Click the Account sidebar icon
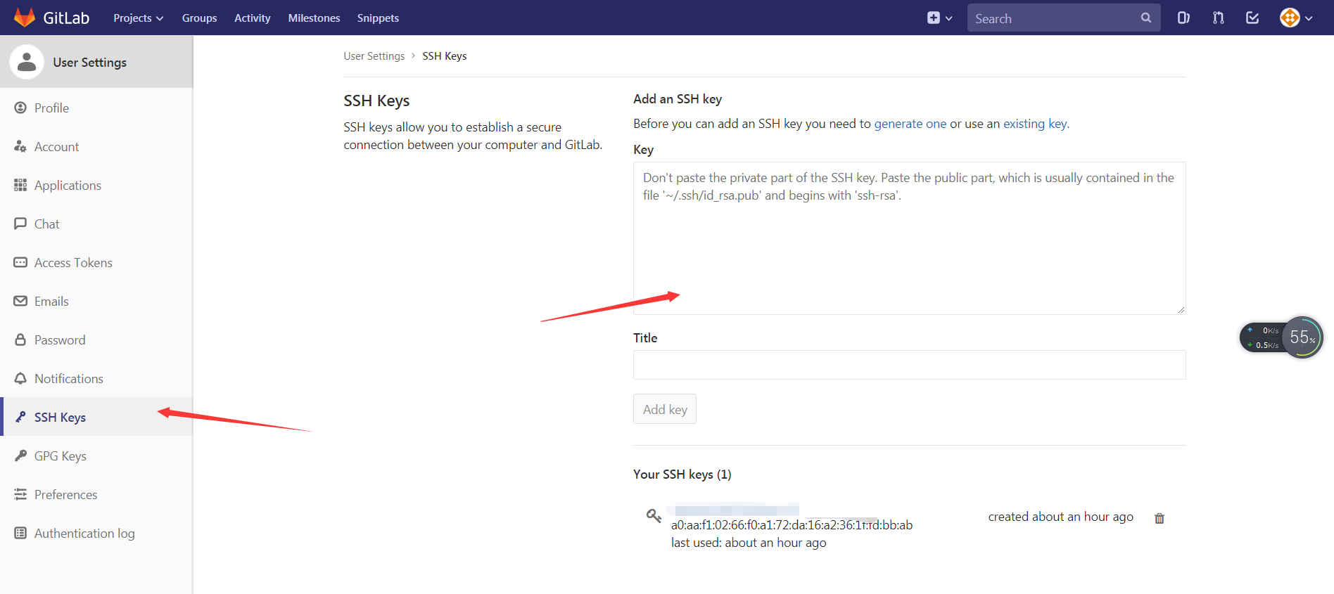Viewport: 1334px width, 594px height. (20, 146)
